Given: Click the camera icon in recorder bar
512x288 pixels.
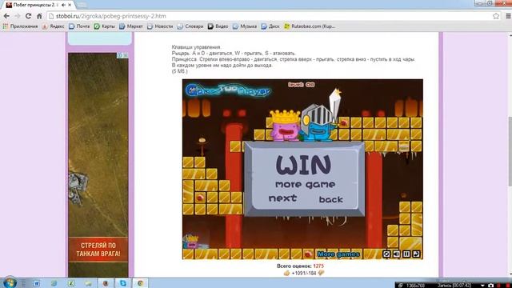Looking at the screenshot, I should (x=490, y=286).
